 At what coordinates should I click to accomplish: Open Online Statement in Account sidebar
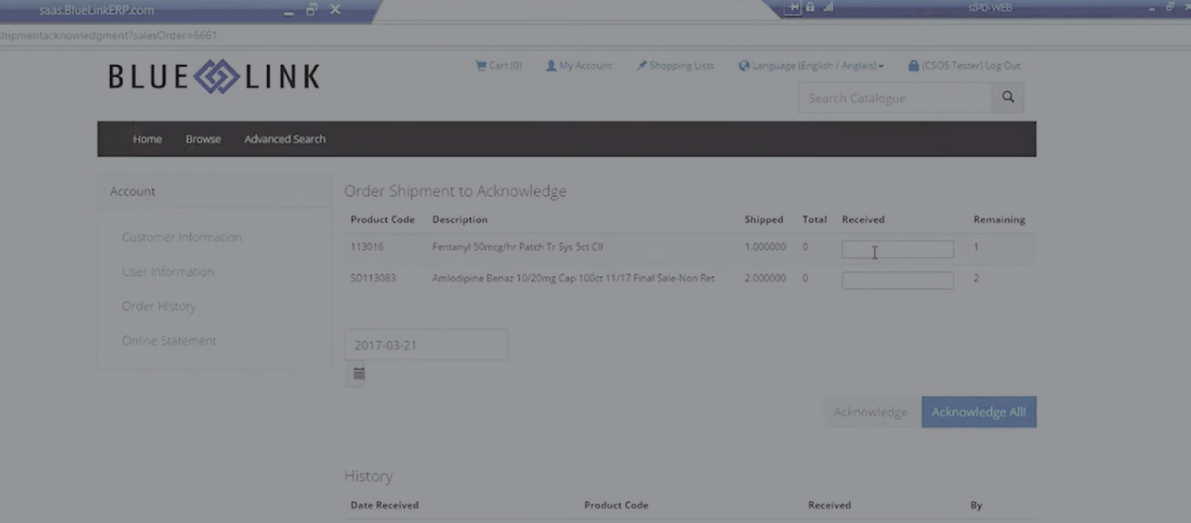click(x=169, y=341)
